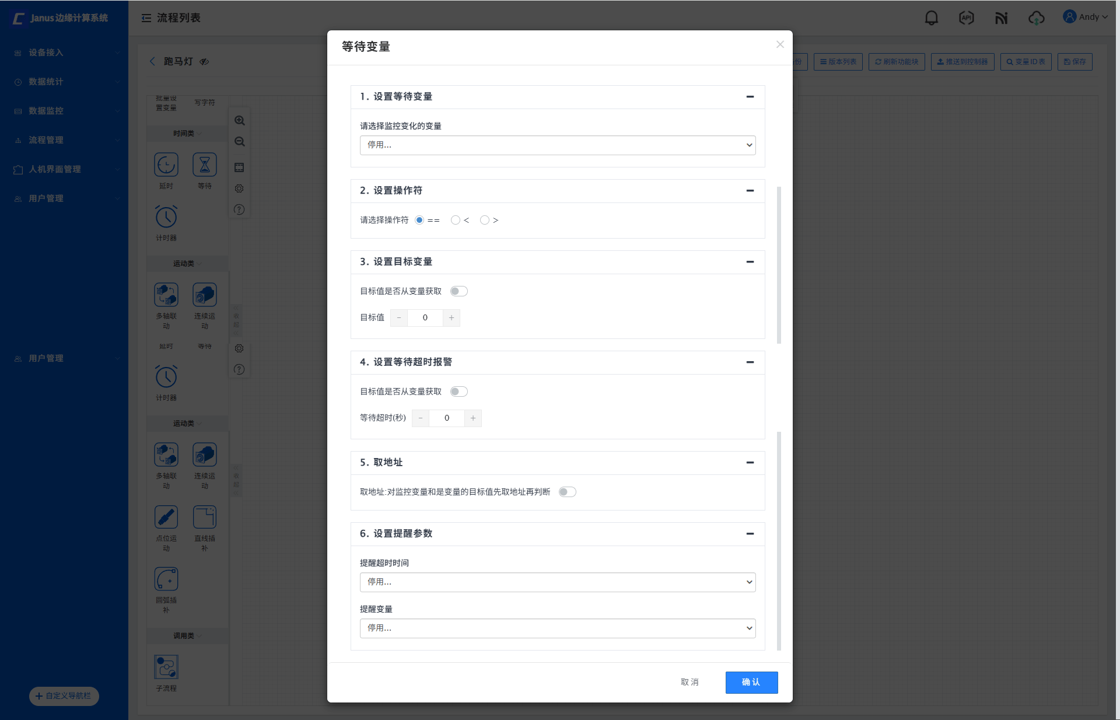Click the cloud upload icon

1036,18
